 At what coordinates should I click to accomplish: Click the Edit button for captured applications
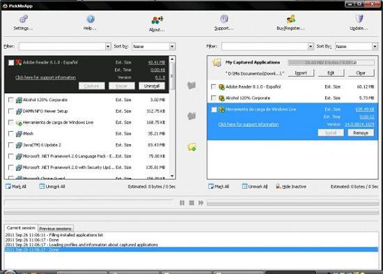pos(331,73)
